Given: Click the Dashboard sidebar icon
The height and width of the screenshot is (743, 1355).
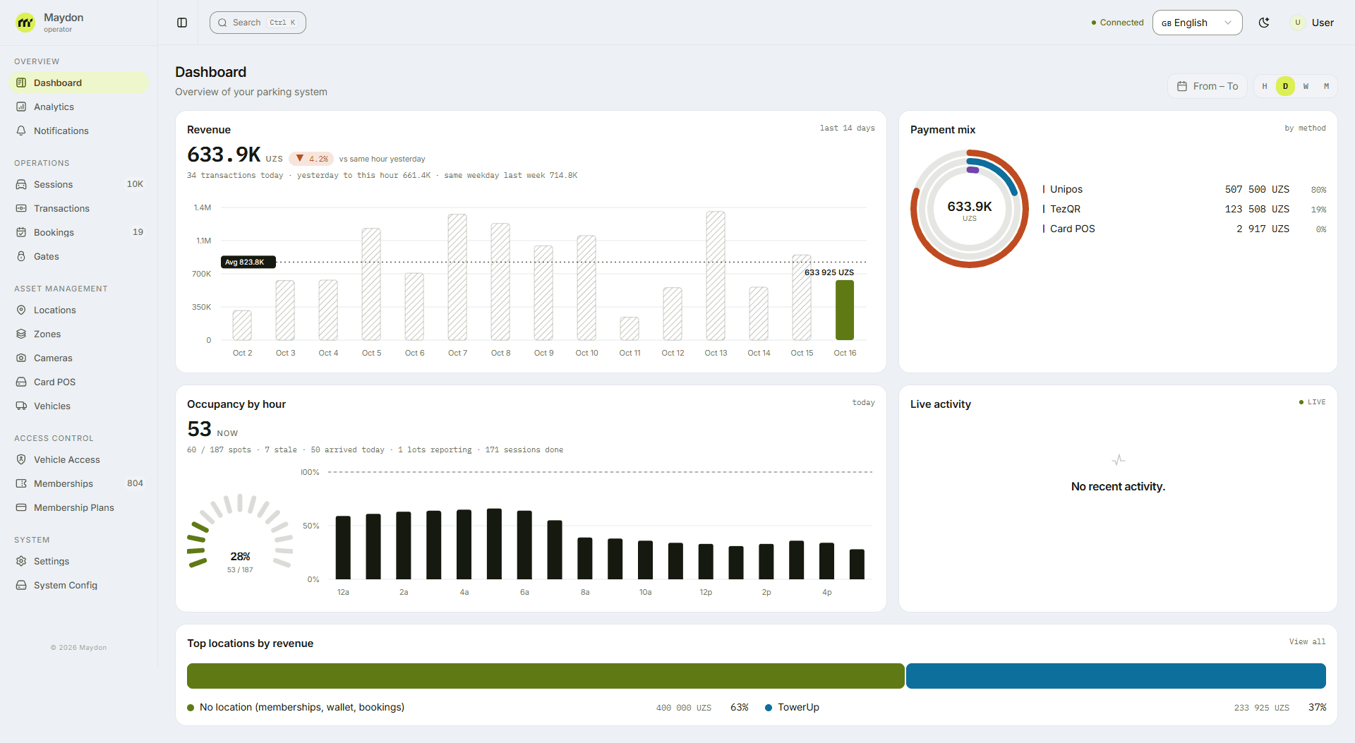Looking at the screenshot, I should (x=21, y=83).
